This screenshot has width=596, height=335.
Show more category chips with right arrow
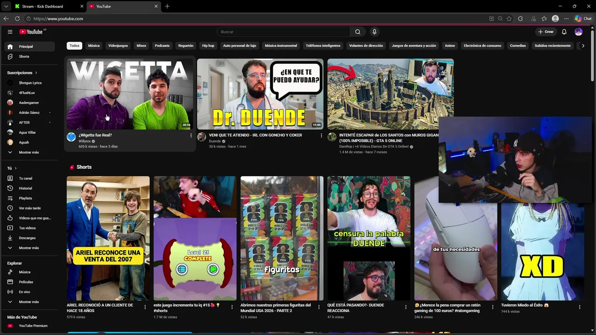pyautogui.click(x=583, y=46)
